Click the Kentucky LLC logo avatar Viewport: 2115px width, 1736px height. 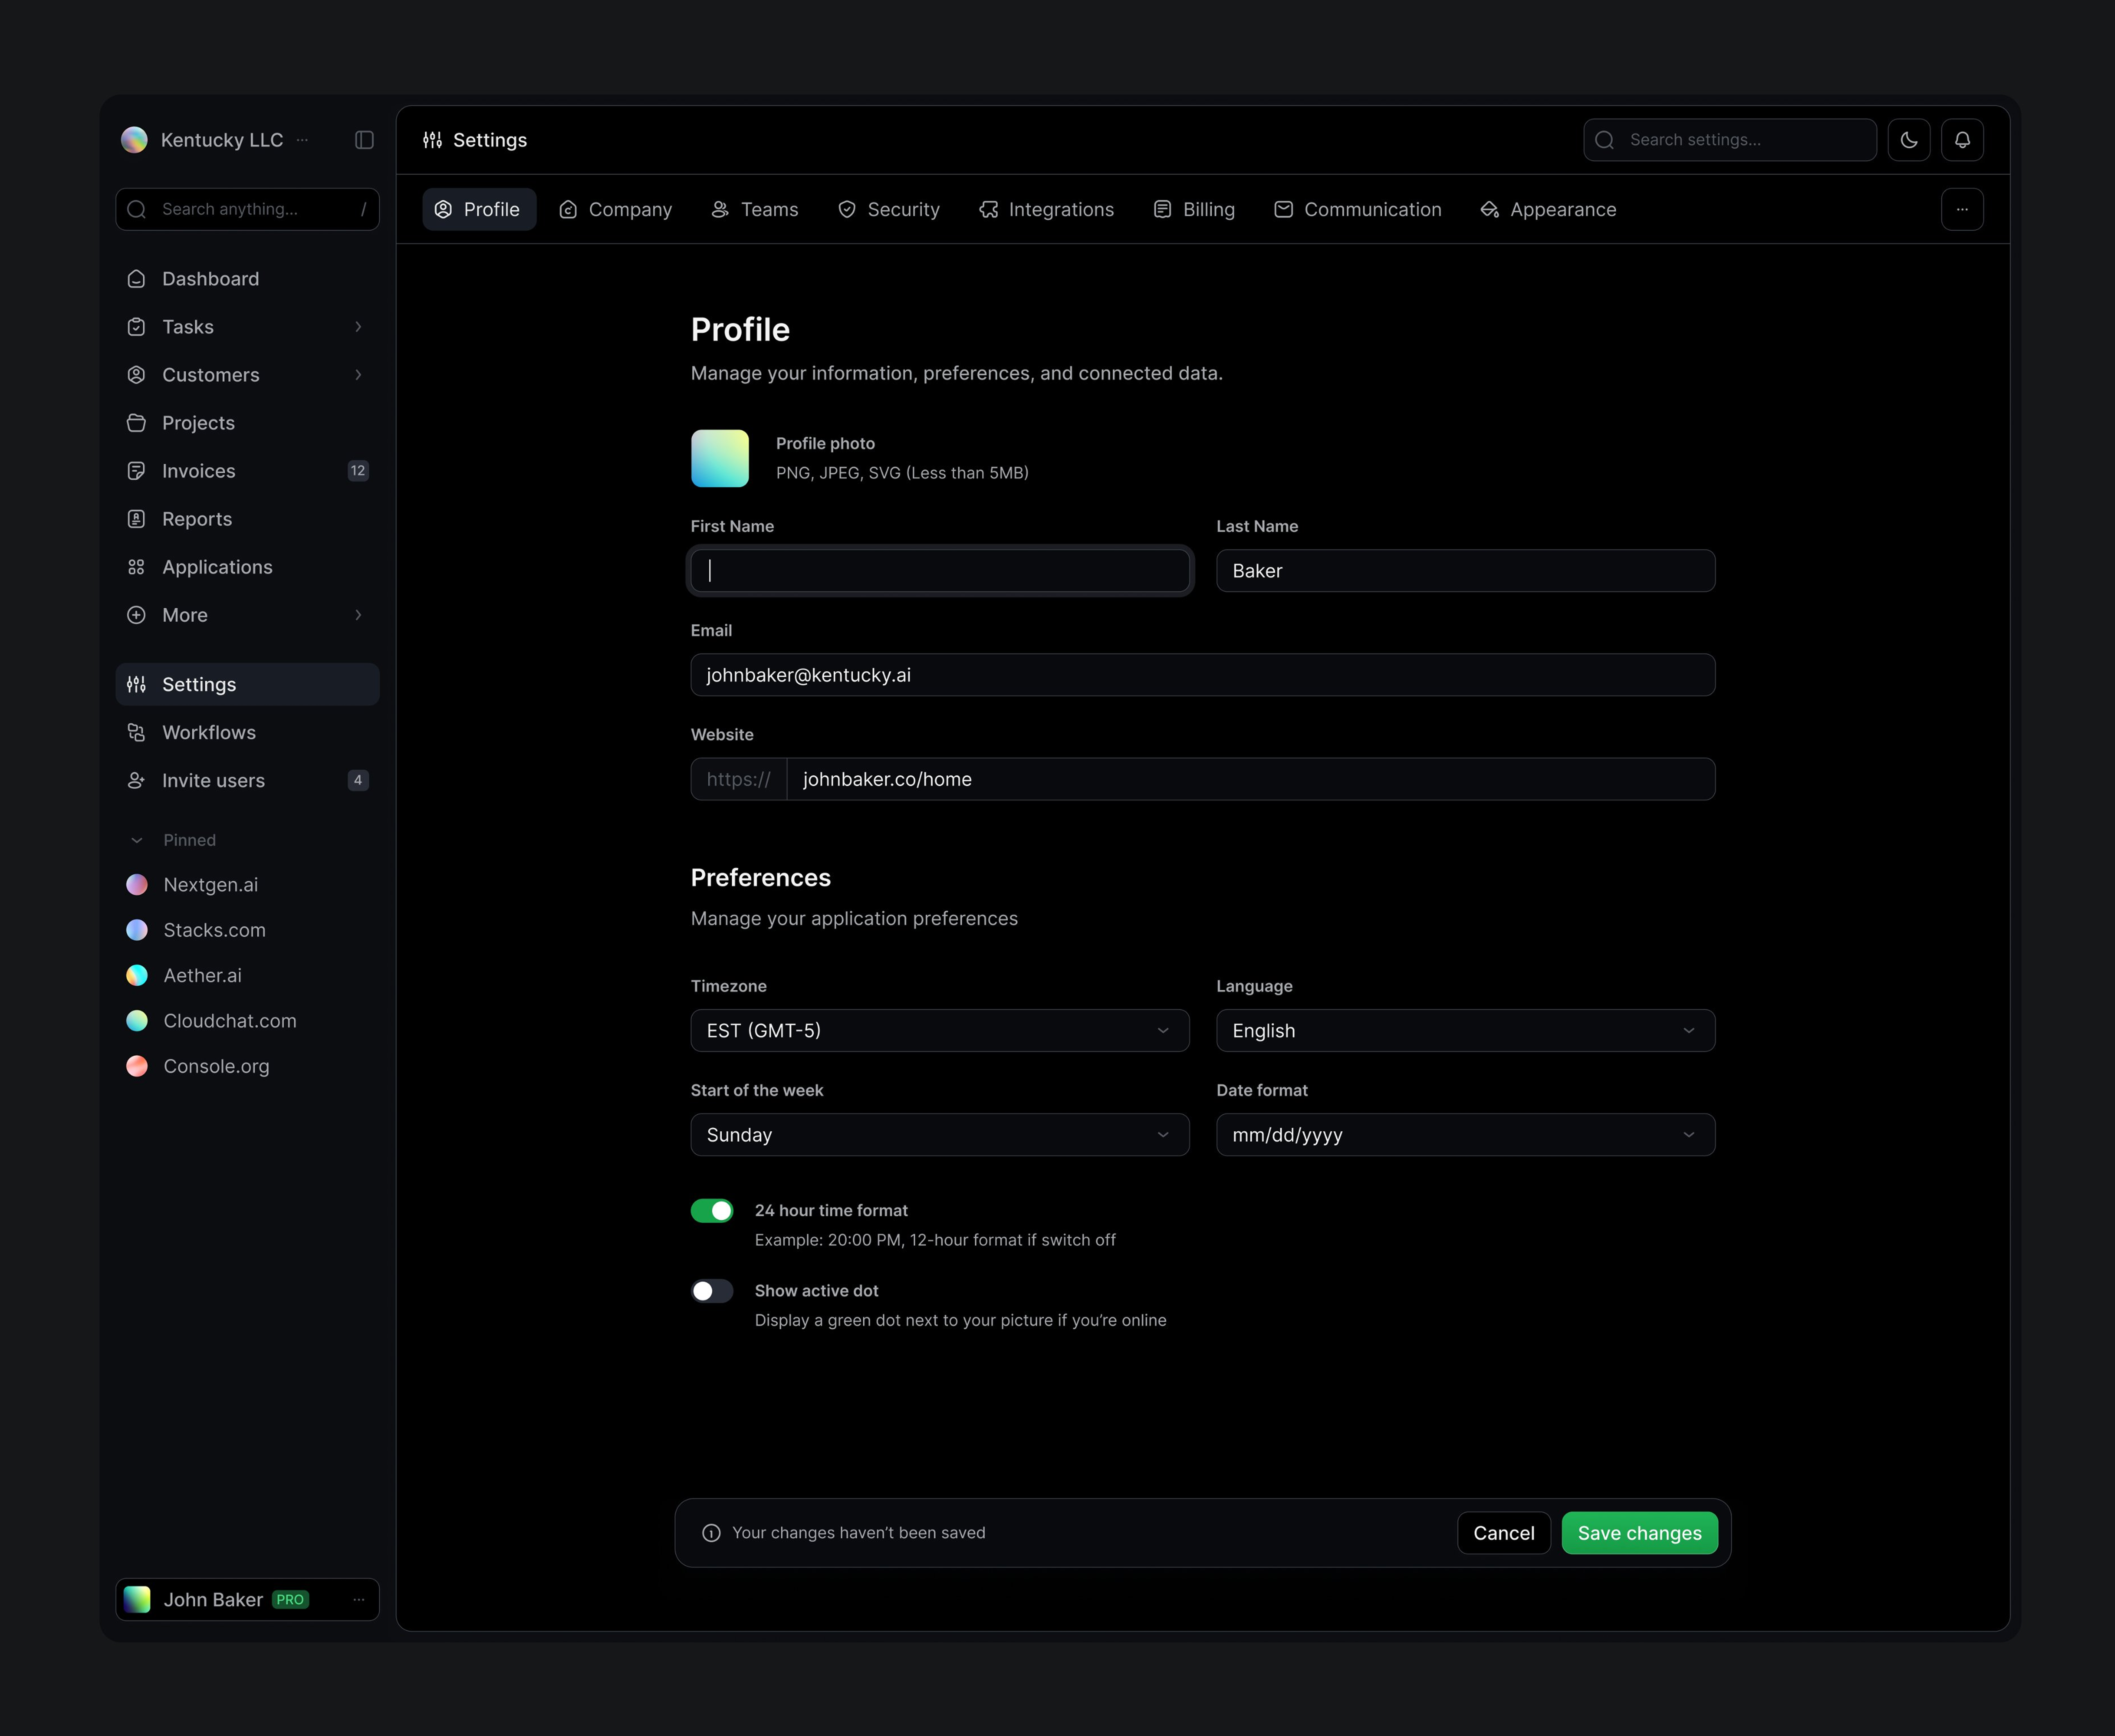pos(134,140)
